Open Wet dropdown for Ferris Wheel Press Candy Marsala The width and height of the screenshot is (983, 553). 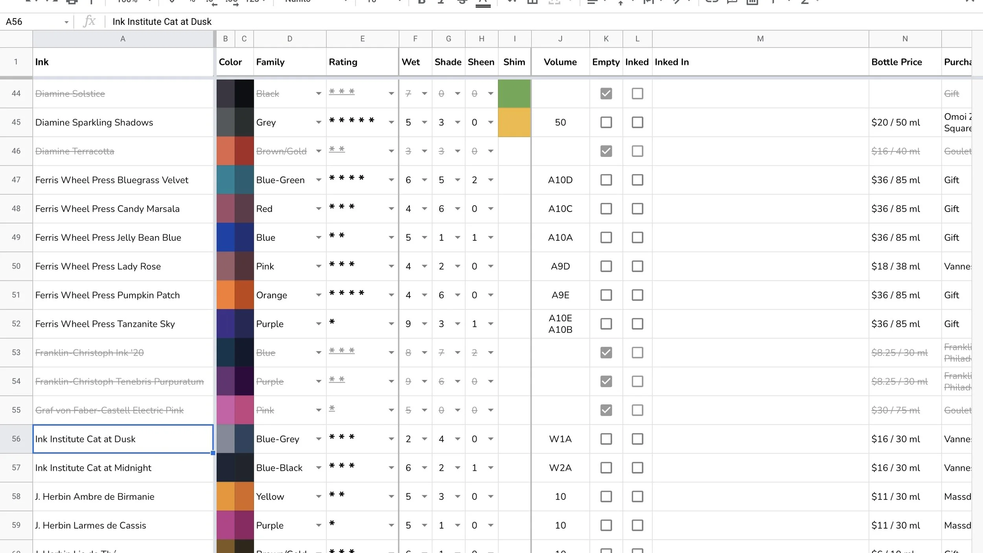point(424,208)
